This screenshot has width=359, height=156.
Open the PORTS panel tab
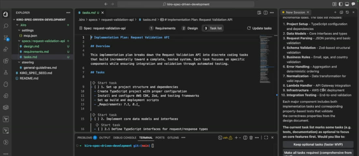(x=160, y=138)
